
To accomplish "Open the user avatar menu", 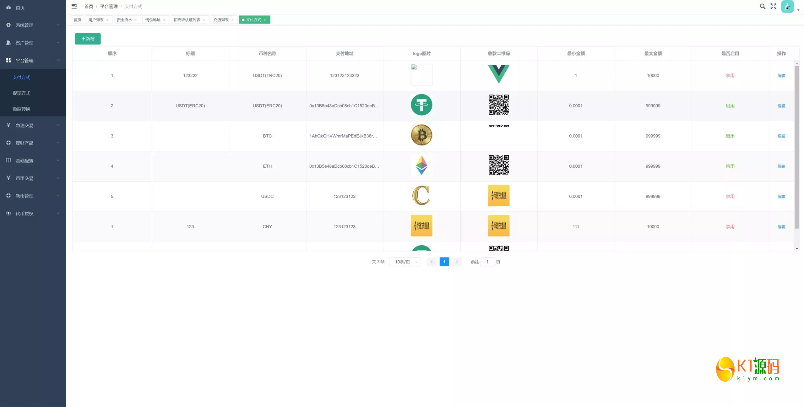I will point(787,7).
